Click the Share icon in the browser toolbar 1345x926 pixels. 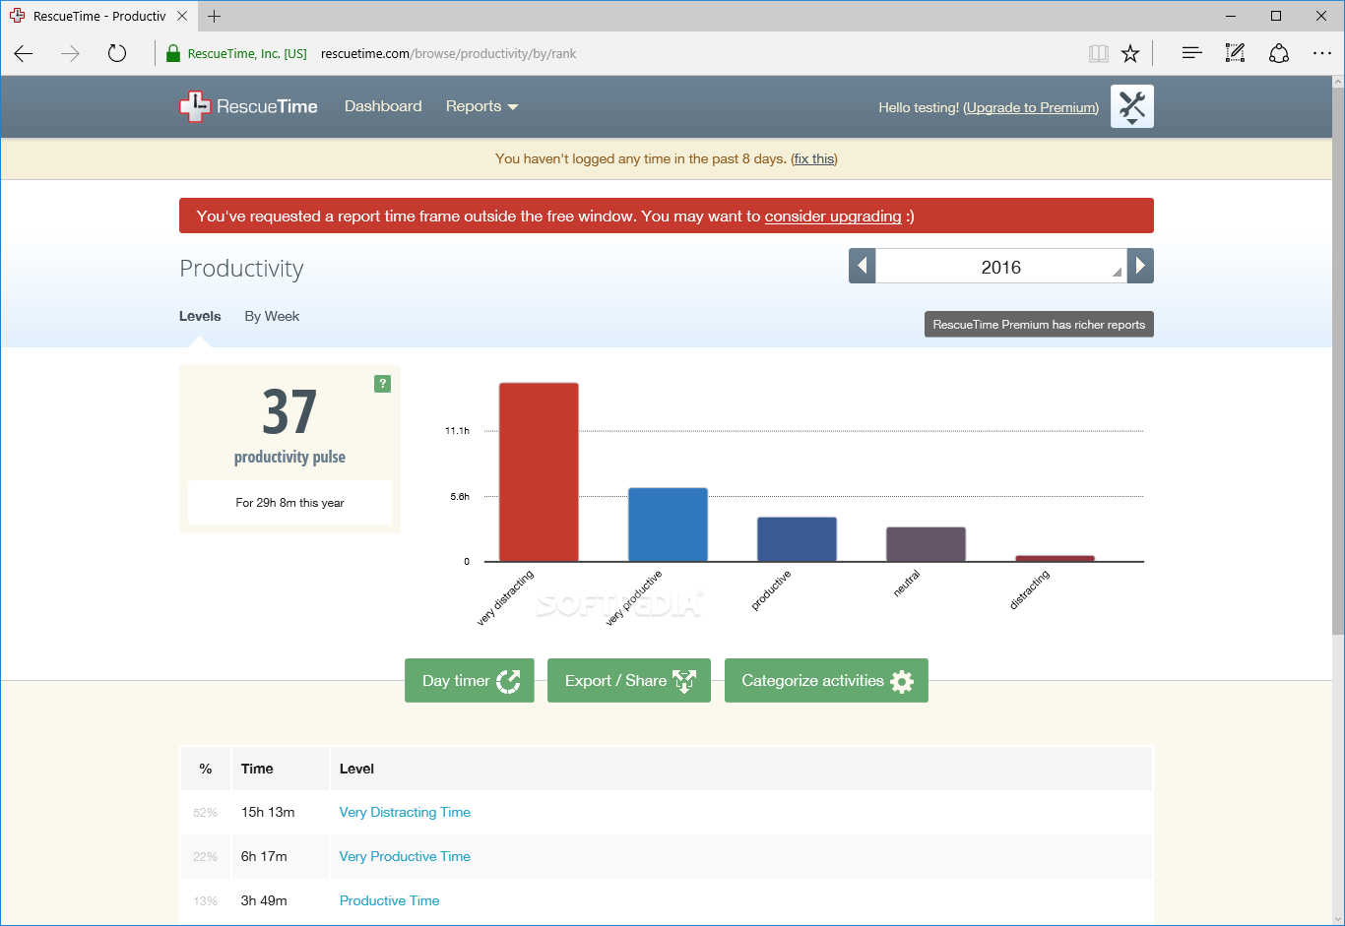click(1278, 53)
